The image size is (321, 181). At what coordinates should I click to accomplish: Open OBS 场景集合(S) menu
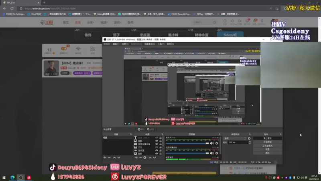click(150, 44)
